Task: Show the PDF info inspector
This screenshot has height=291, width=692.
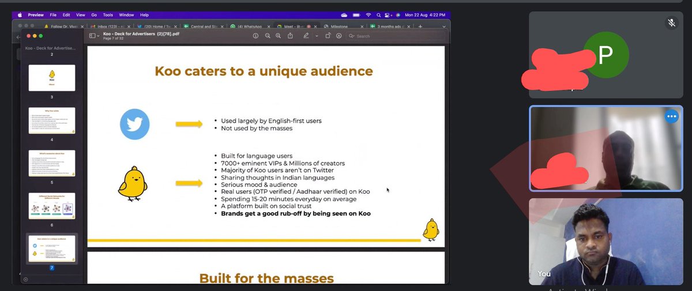Action: 256,36
